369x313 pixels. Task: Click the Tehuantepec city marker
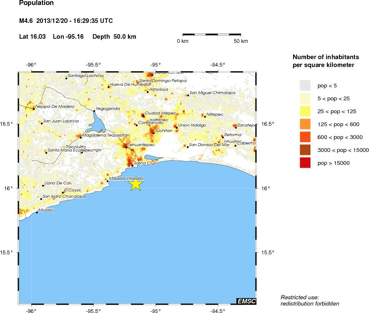tap(126, 147)
